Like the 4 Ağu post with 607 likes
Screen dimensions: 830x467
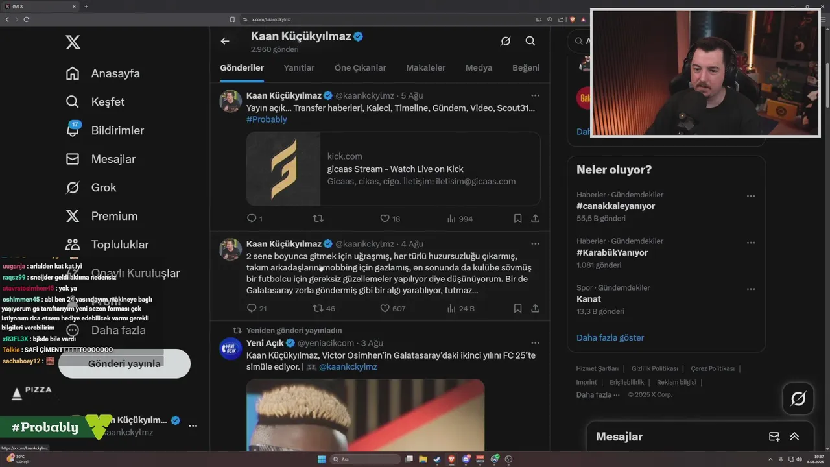pos(392,308)
